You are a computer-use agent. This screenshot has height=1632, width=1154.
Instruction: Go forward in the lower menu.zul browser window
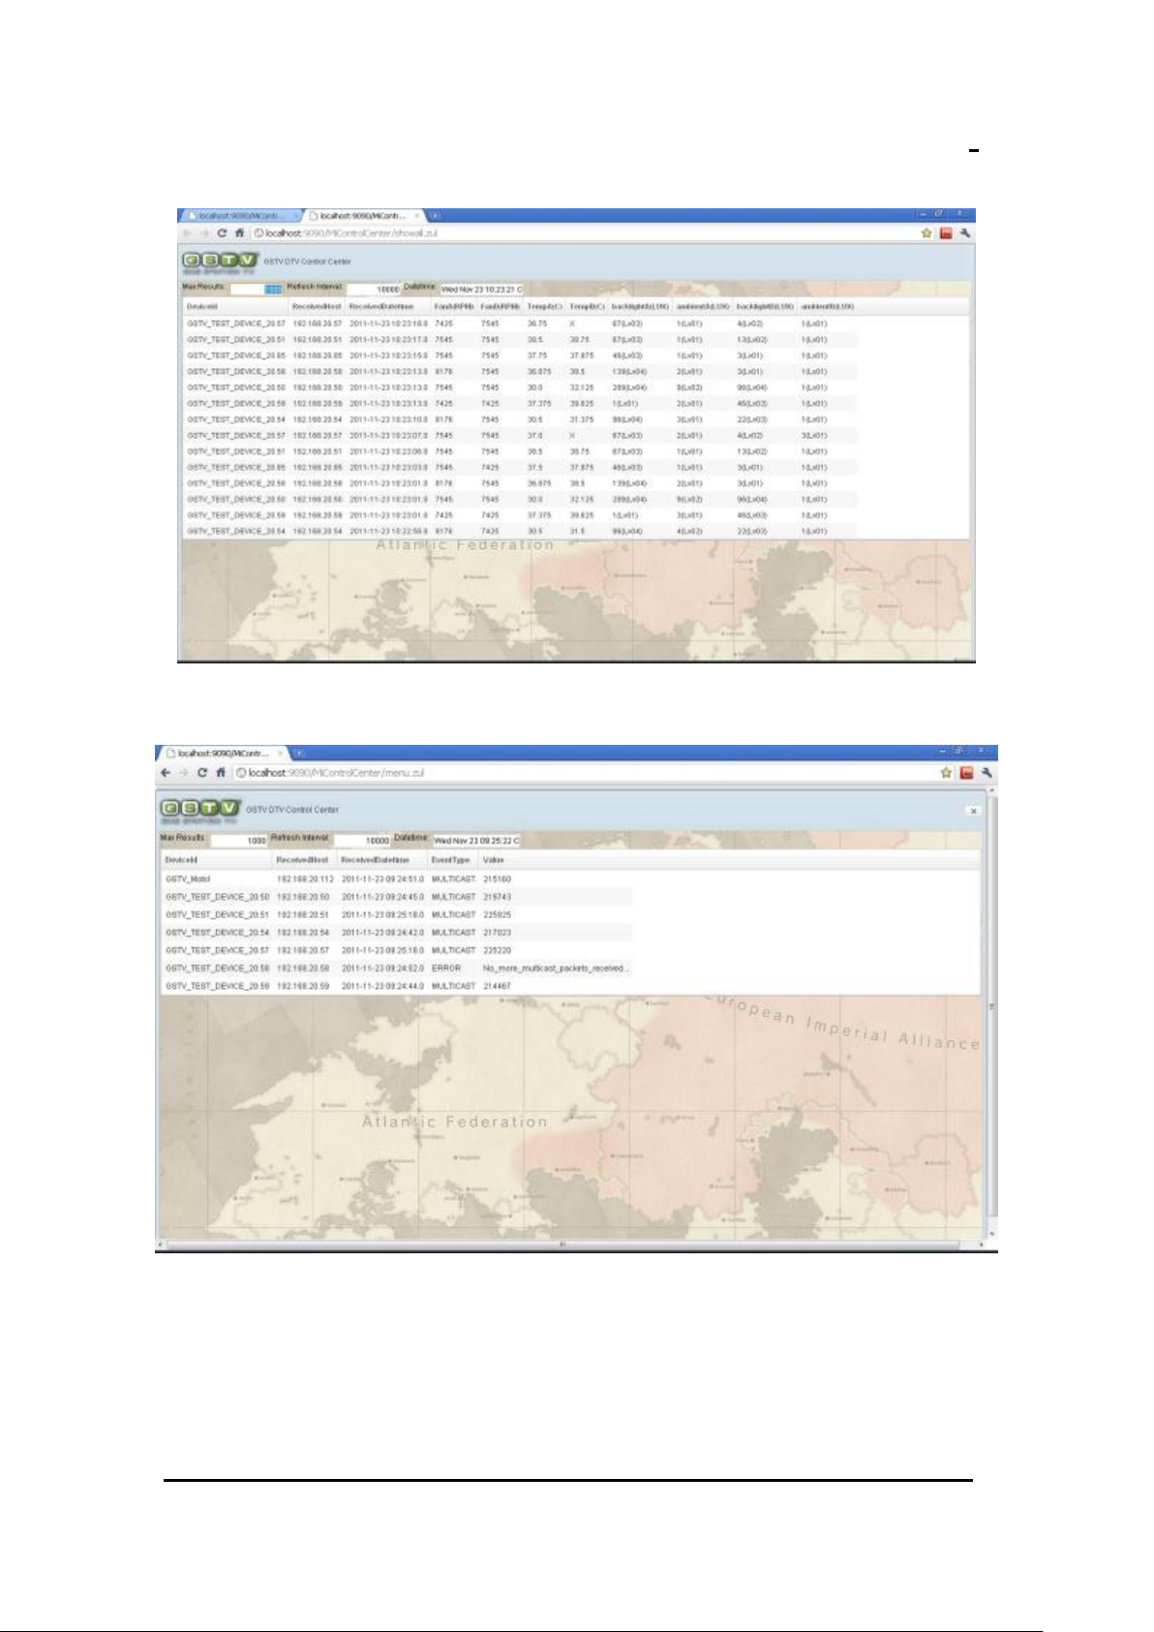point(183,773)
